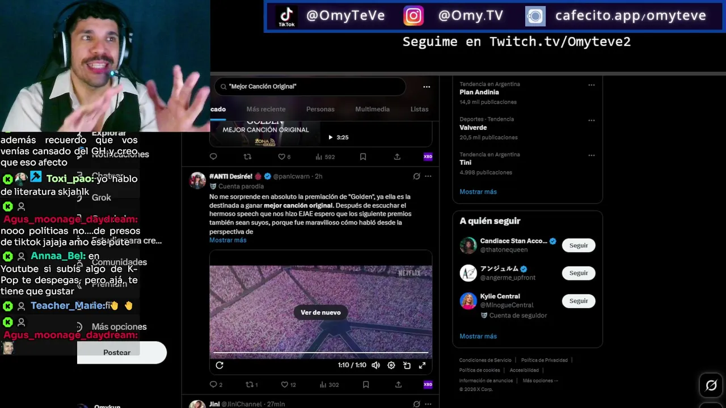Follow Kylie Central
The height and width of the screenshot is (408, 726).
coord(579,301)
